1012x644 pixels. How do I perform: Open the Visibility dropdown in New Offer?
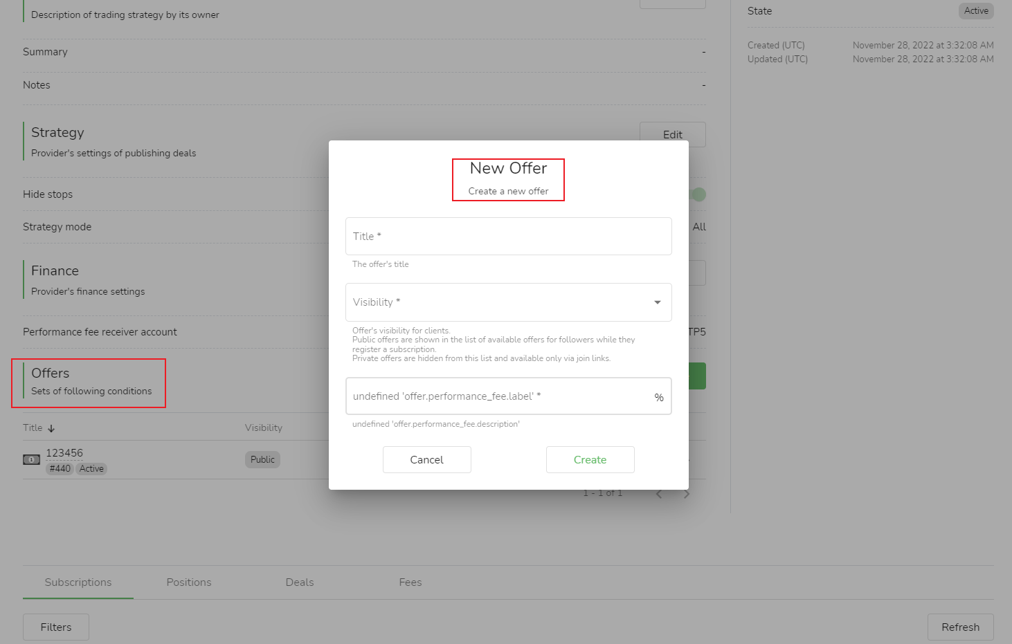tap(498, 302)
